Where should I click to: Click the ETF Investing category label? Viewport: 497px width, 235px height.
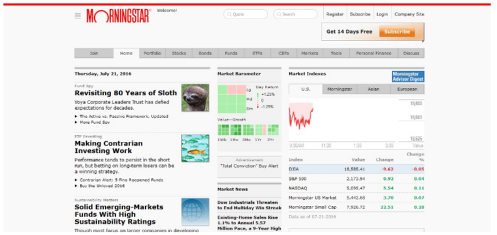[x=88, y=137]
